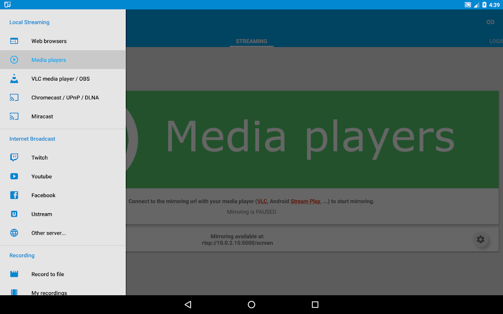
Task: Select the Web browsers streaming icon
Action: click(x=14, y=41)
